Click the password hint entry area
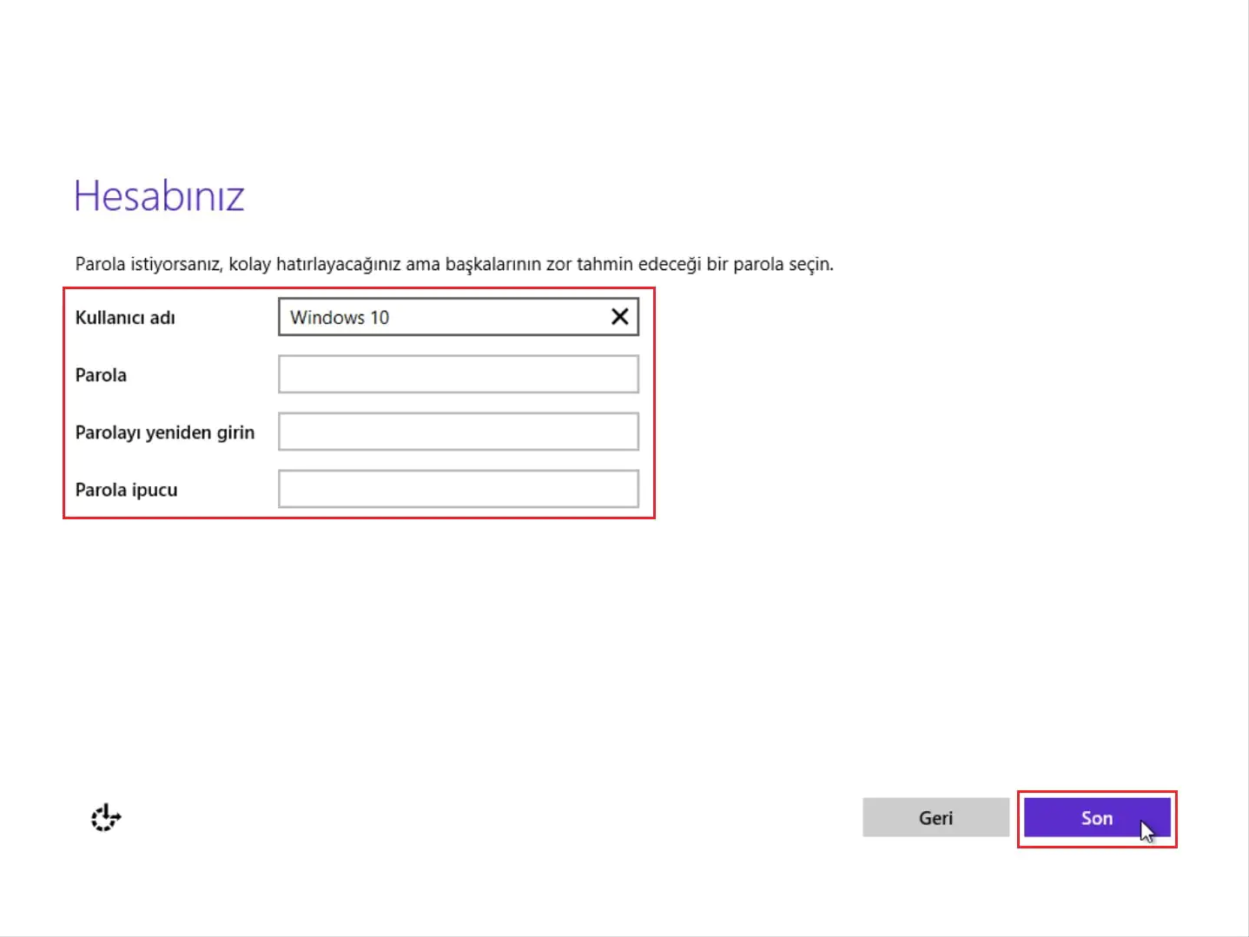Screen dimensions: 1249x937 coord(458,488)
